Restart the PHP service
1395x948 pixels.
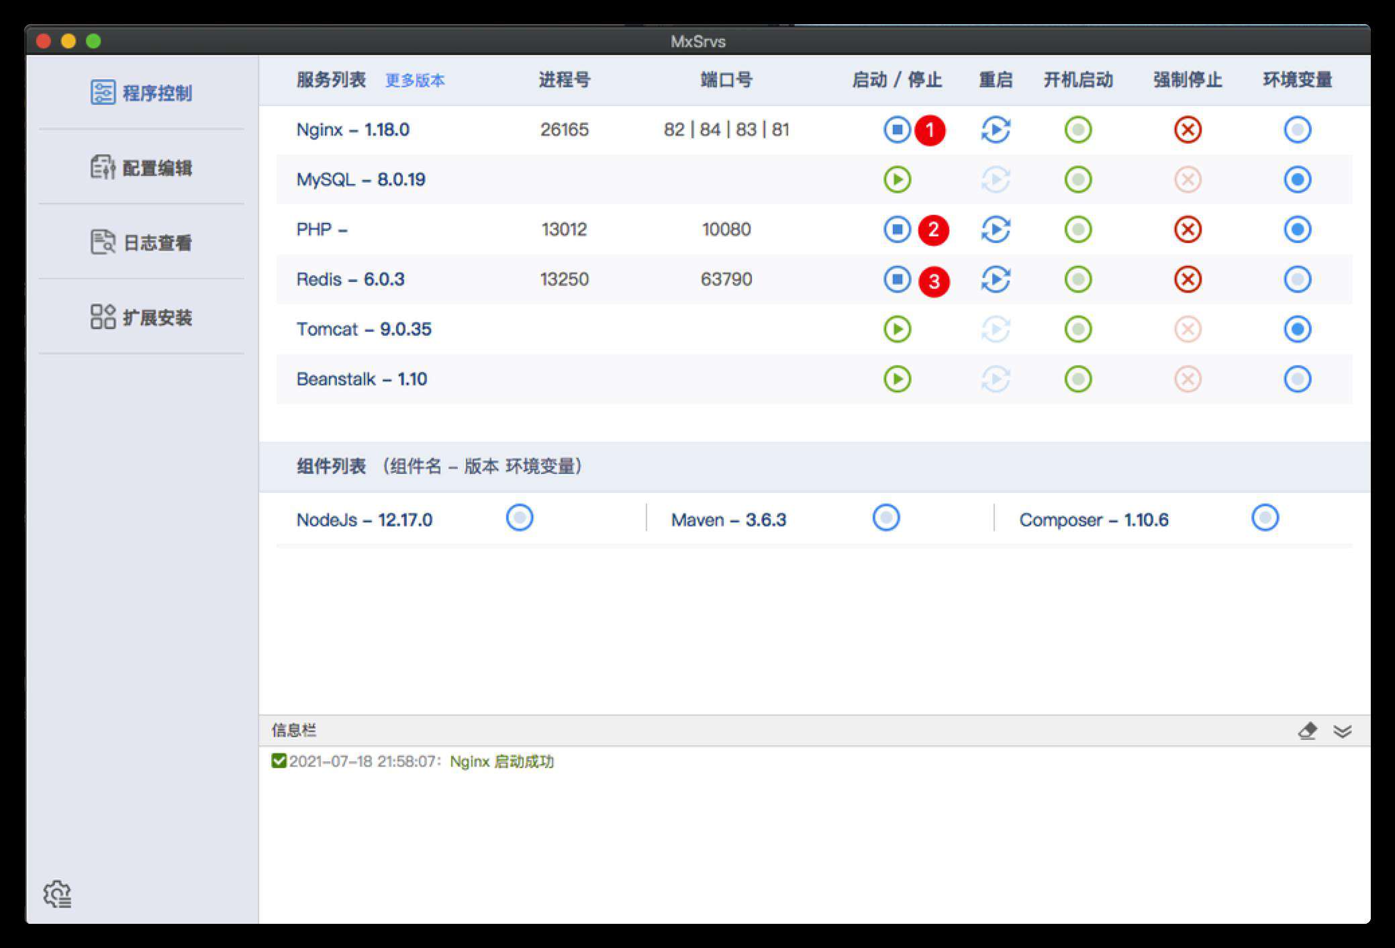coord(996,230)
